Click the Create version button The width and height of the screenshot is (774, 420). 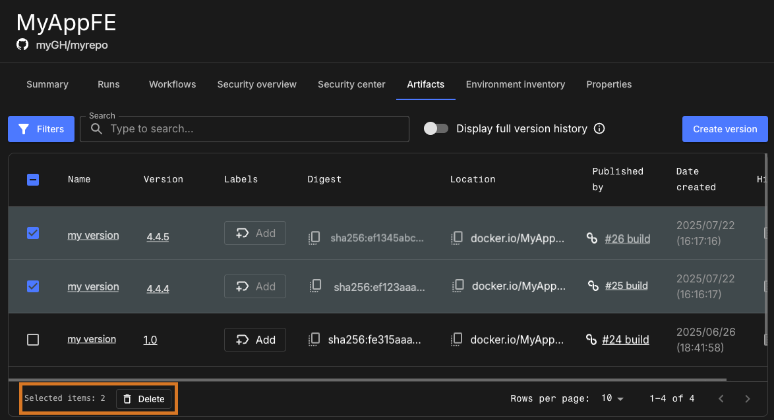click(x=725, y=128)
